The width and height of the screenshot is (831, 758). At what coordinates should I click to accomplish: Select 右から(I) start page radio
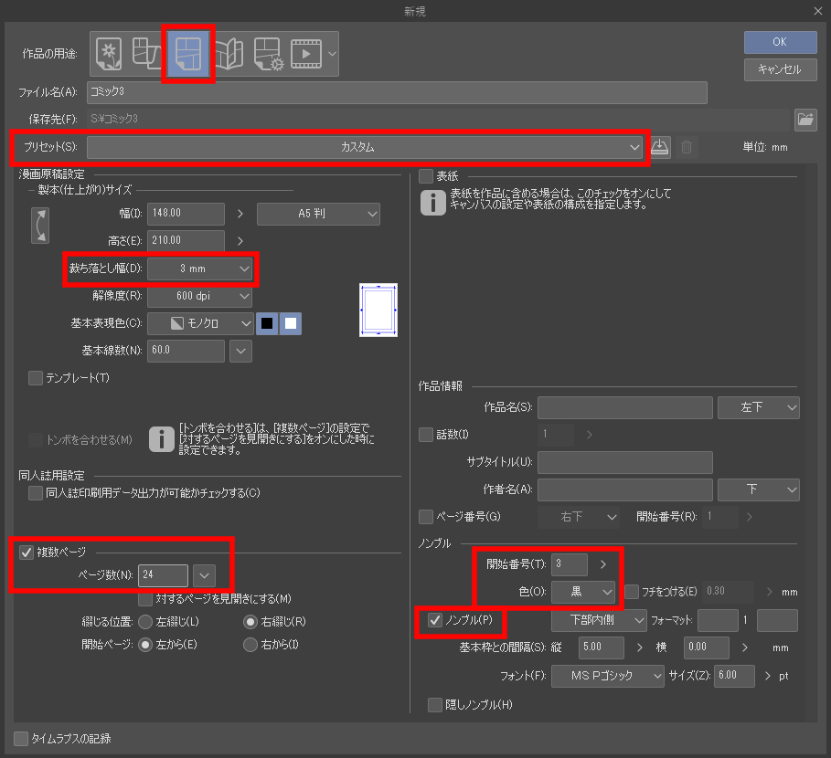(250, 644)
